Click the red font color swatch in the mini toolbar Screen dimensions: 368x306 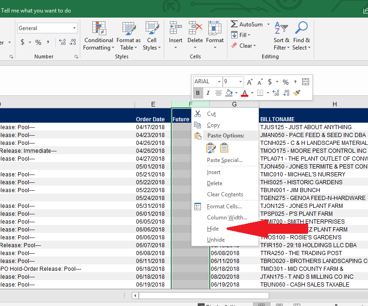coord(244,93)
